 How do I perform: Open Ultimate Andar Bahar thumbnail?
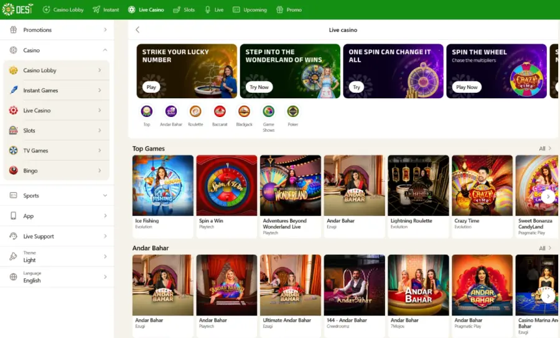291,285
